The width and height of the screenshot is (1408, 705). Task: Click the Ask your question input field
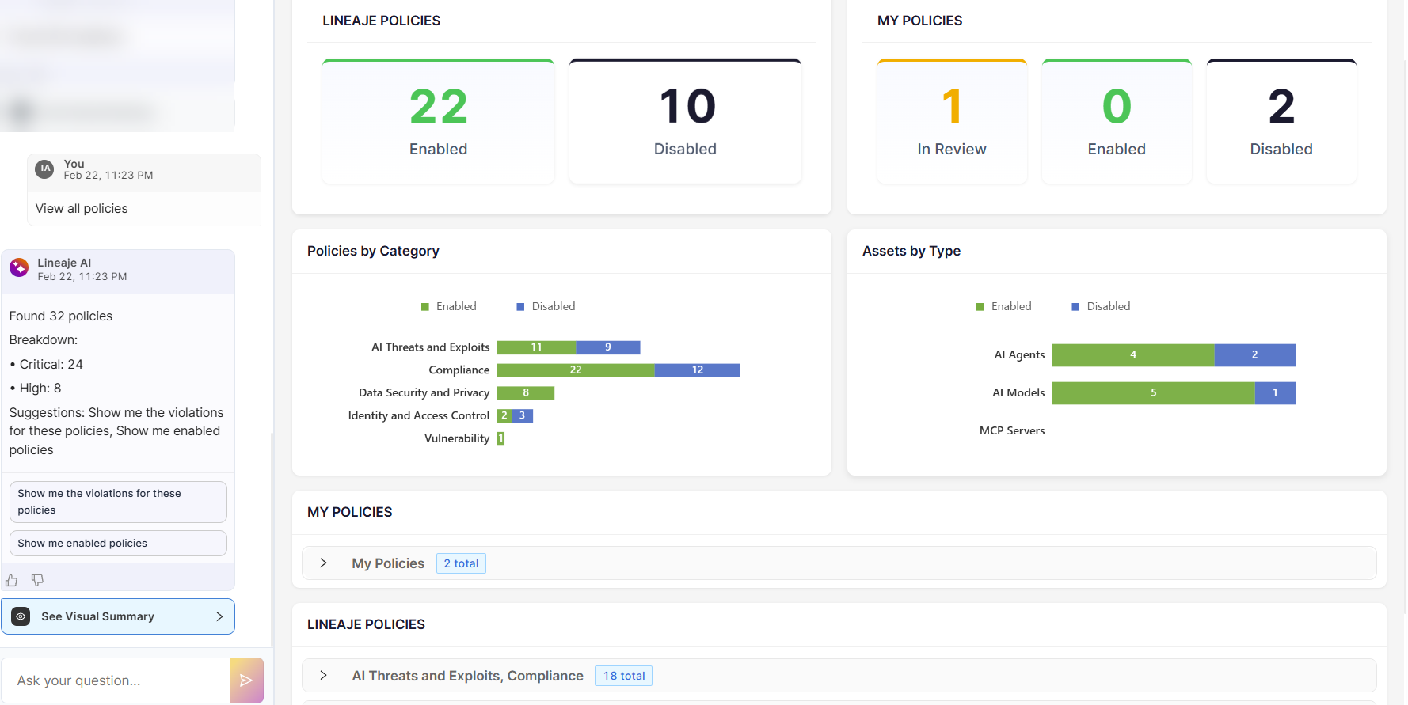(119, 680)
